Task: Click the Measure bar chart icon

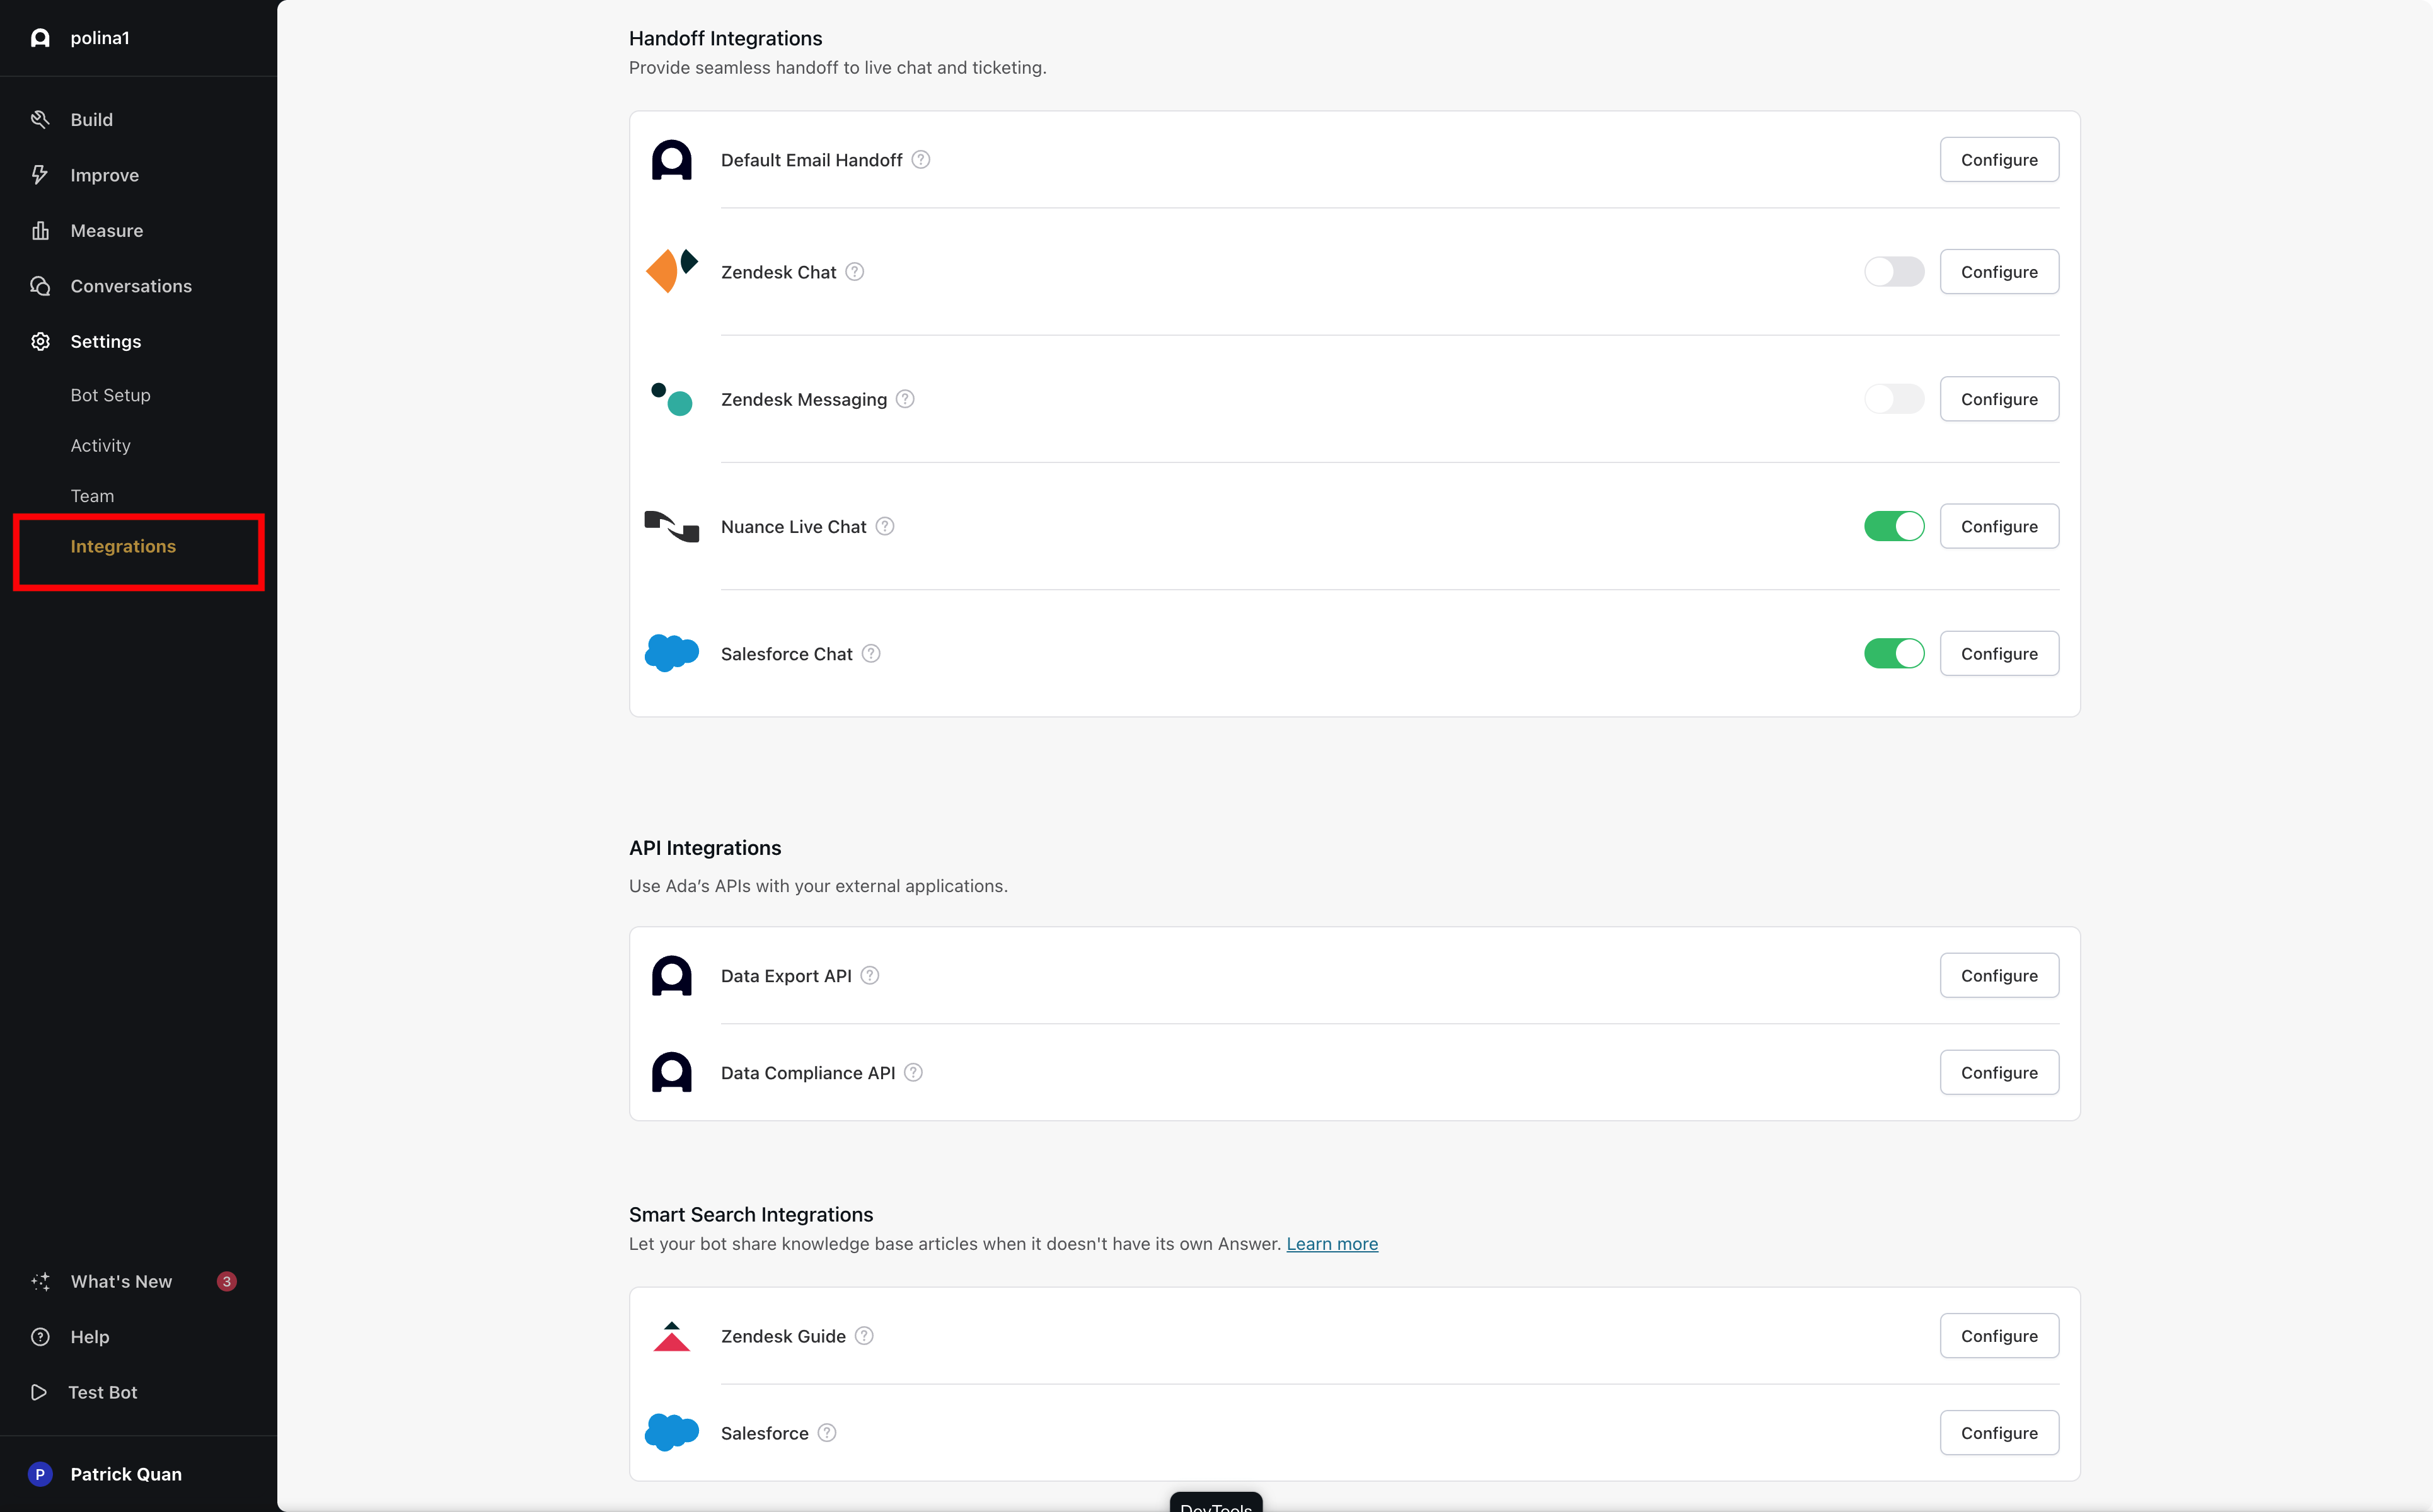Action: click(x=40, y=231)
